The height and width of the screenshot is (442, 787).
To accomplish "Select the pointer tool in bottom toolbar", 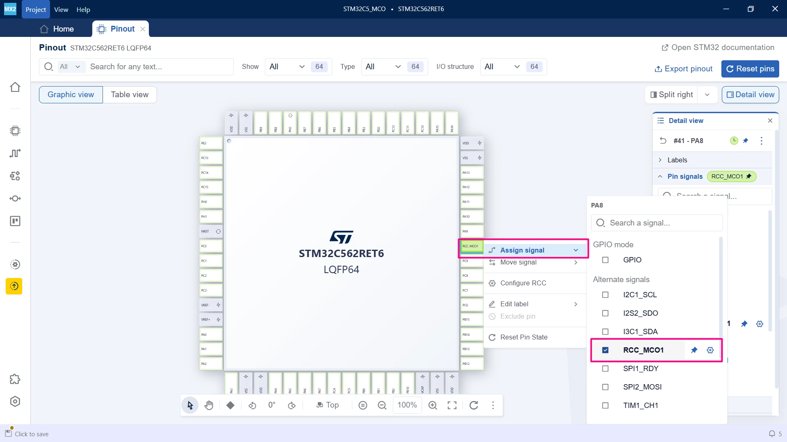I will (x=190, y=405).
